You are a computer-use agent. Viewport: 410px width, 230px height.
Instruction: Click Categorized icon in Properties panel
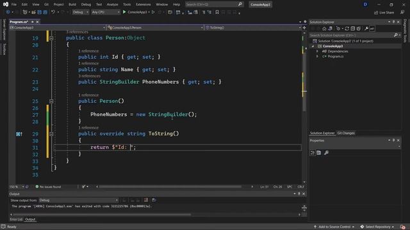tap(313, 153)
